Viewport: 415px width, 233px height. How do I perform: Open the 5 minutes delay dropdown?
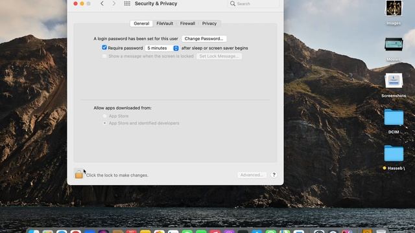click(x=162, y=48)
